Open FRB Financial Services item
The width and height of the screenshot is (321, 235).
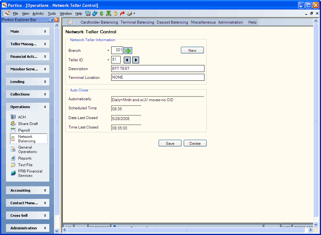[26, 173]
